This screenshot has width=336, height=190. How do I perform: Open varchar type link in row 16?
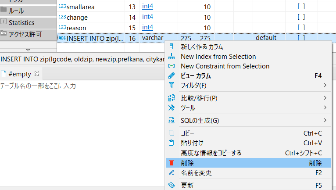point(153,38)
